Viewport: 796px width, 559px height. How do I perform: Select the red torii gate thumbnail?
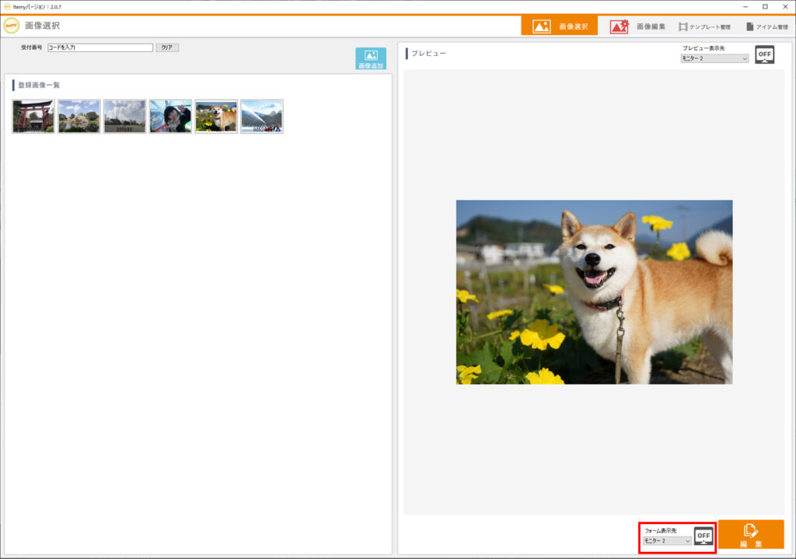(x=33, y=117)
